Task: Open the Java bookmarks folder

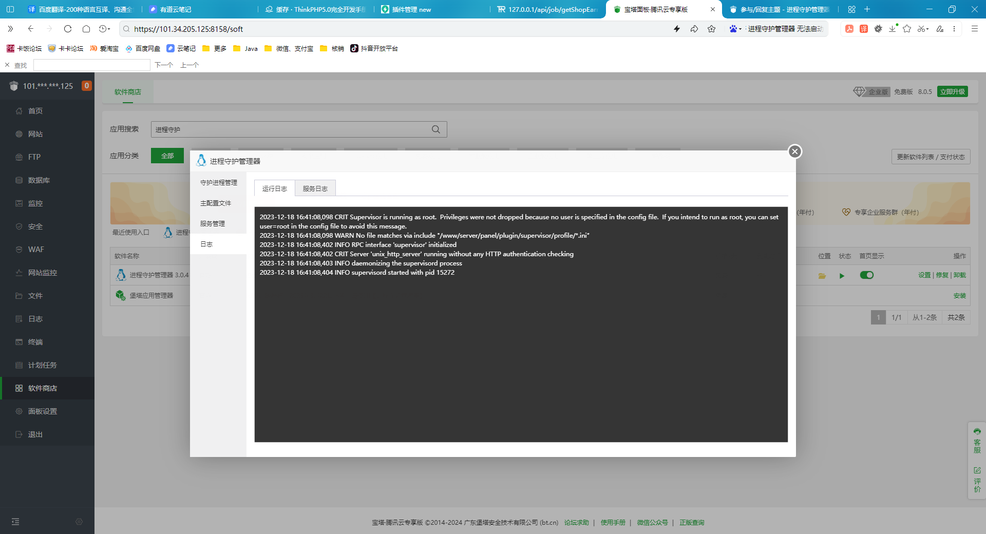Action: click(x=245, y=48)
